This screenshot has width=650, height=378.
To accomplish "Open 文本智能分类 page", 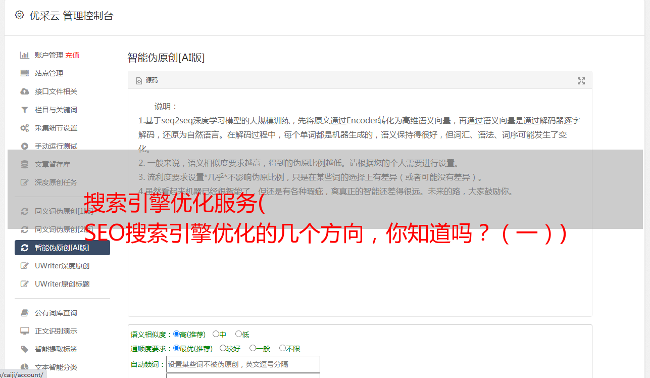I will click(56, 367).
